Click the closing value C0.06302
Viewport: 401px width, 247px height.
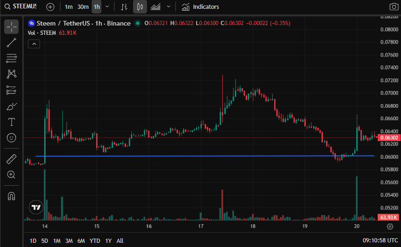pyautogui.click(x=232, y=23)
